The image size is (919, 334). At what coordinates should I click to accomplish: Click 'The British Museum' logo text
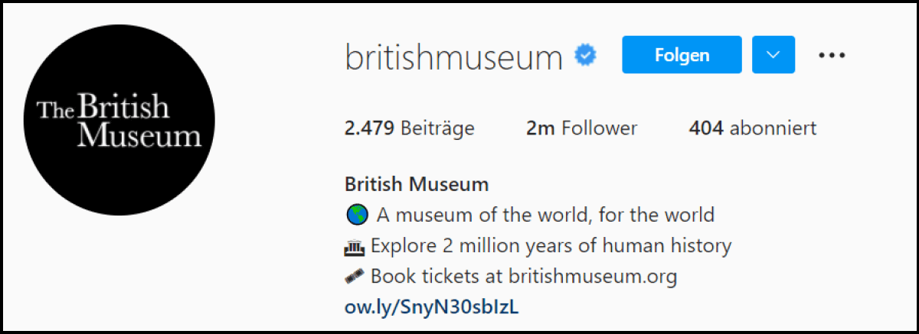(119, 121)
